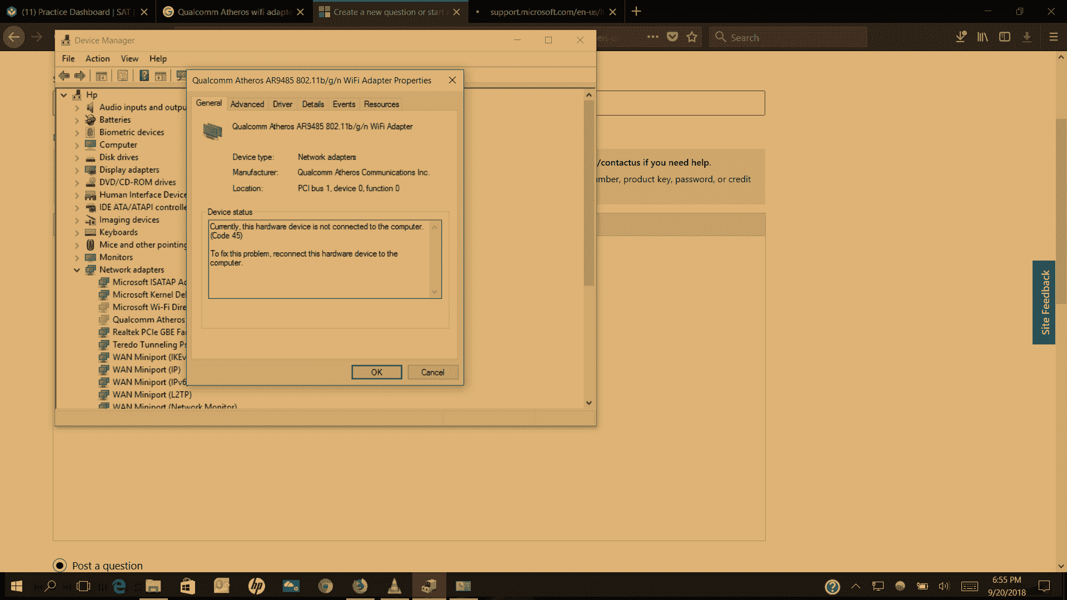Switch to the Practice Dashboard SAT browser tab
Viewport: 1067px width, 600px height.
coord(77,12)
